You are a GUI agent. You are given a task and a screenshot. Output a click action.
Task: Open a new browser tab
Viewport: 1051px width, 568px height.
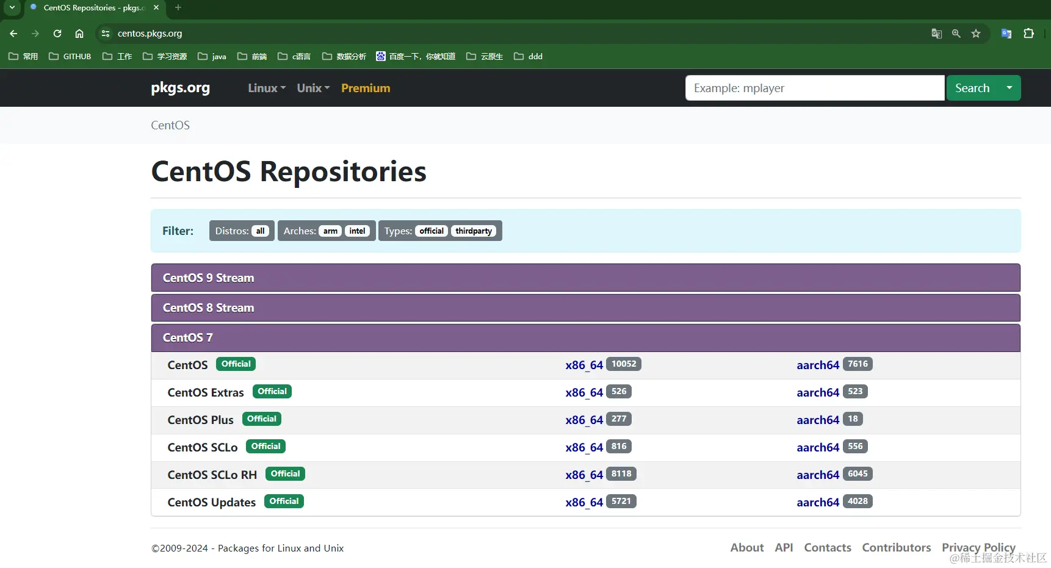[x=178, y=7]
